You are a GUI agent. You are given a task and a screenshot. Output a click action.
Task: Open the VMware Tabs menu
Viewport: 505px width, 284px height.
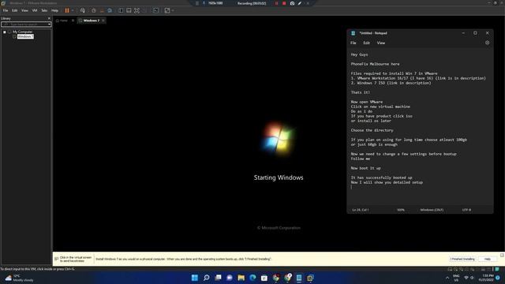[x=44, y=10]
